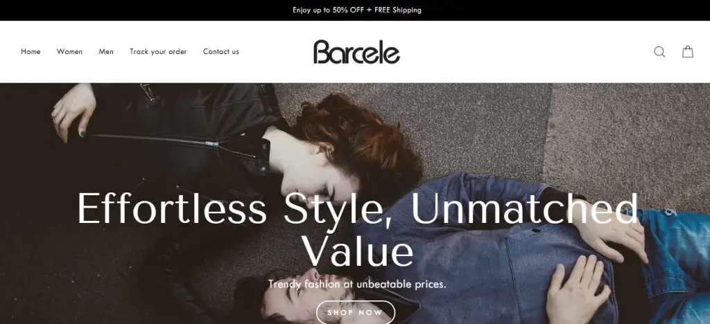
Task: Click the word Effortless in hero heading
Action: tap(172, 208)
